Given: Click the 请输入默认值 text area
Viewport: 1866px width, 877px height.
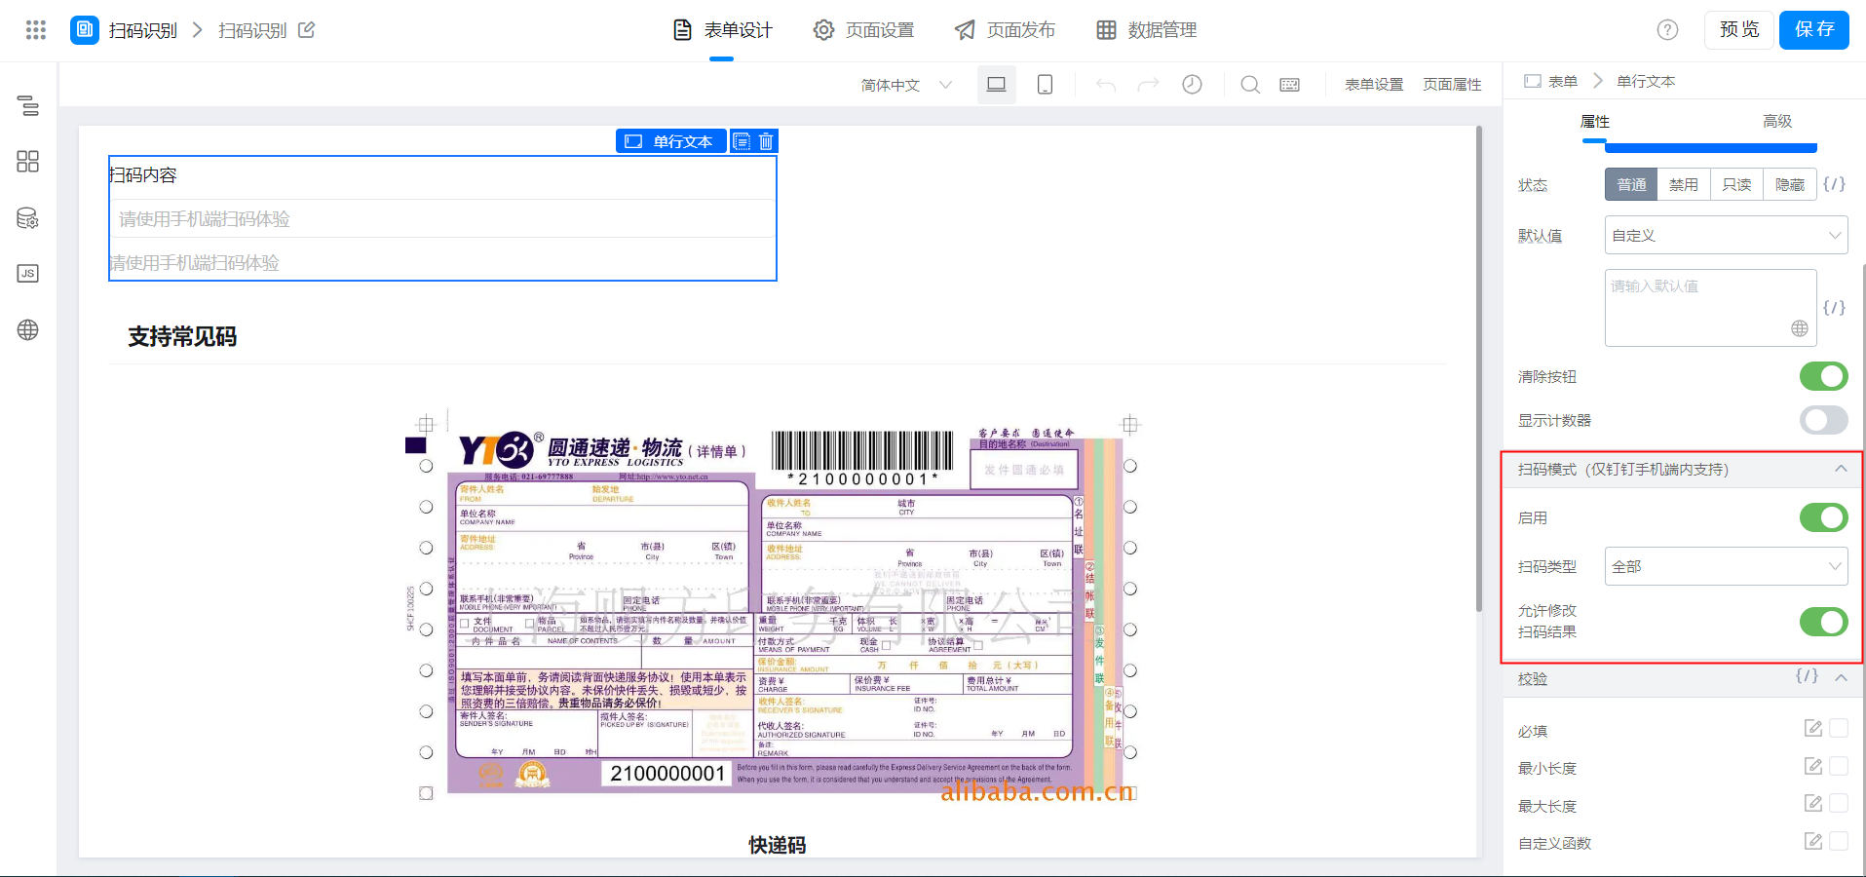Looking at the screenshot, I should coord(1710,308).
